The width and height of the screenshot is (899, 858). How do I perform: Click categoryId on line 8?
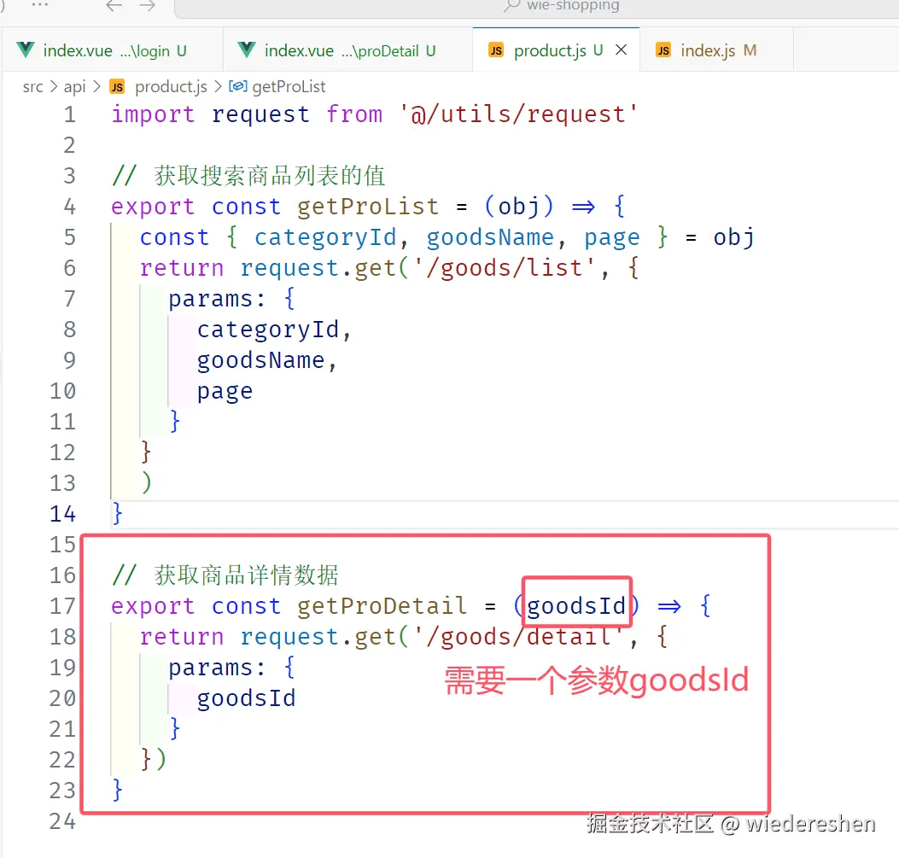[268, 330]
